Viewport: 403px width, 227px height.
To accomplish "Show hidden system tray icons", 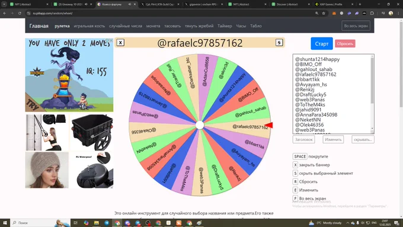I will pos(347,223).
